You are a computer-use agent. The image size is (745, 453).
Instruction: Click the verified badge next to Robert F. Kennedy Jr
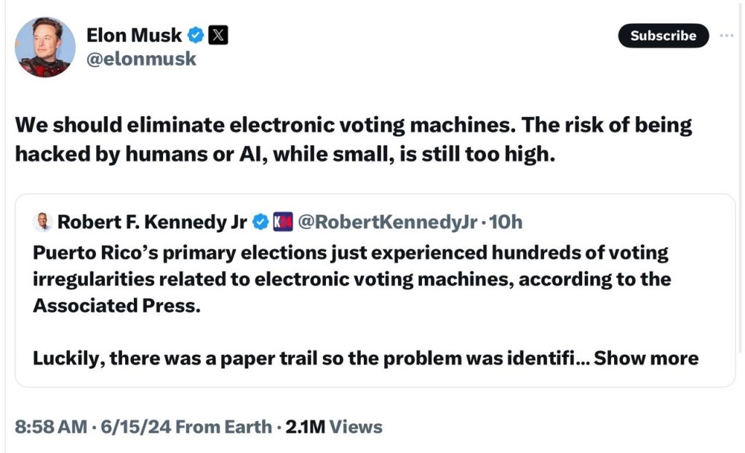(260, 222)
